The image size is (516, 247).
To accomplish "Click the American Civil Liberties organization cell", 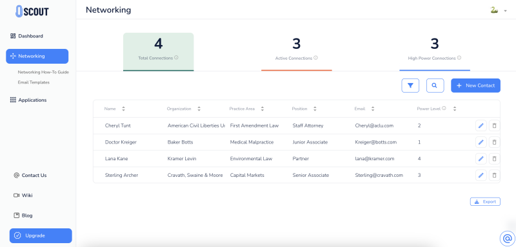I will pyautogui.click(x=196, y=125).
